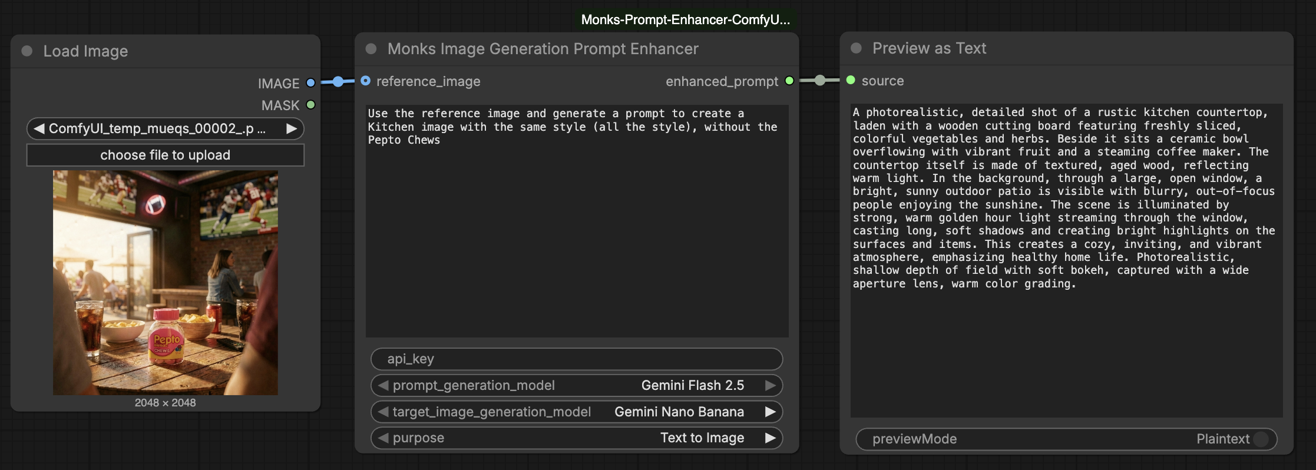Click the source input socket on Preview as Text
This screenshot has width=1316, height=470.
click(851, 80)
